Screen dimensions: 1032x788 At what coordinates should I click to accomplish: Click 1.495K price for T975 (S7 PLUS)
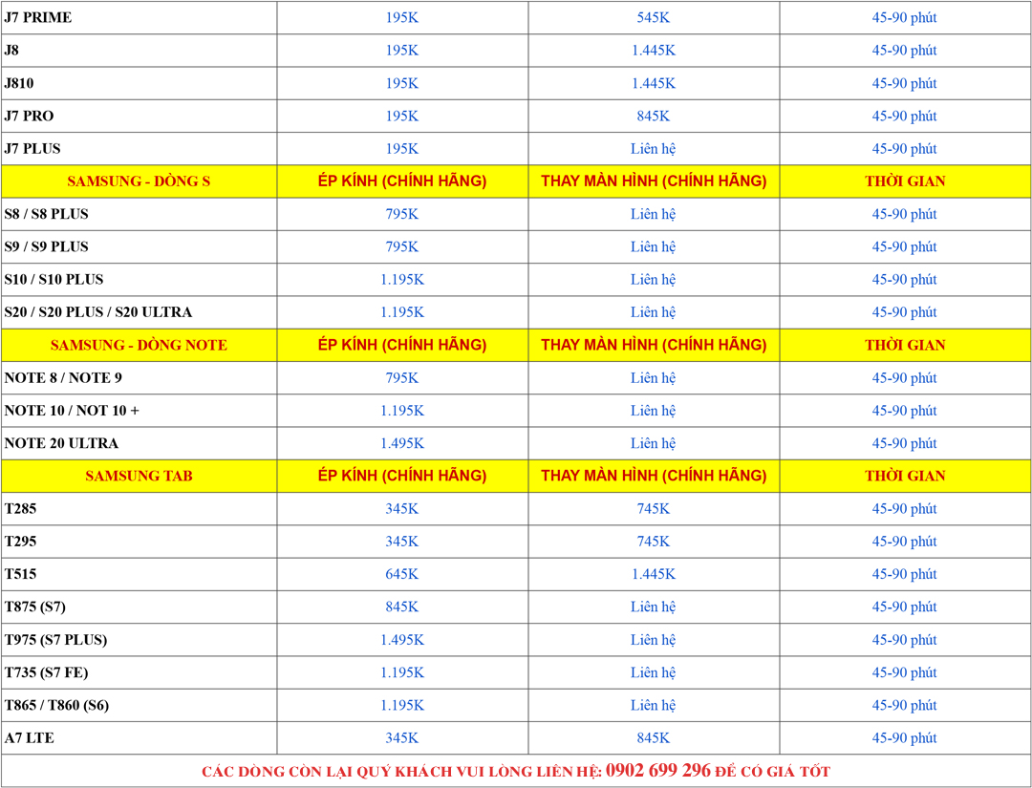pos(401,640)
